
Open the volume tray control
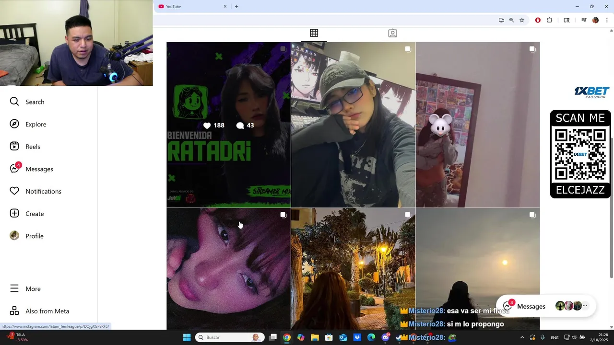(x=574, y=337)
